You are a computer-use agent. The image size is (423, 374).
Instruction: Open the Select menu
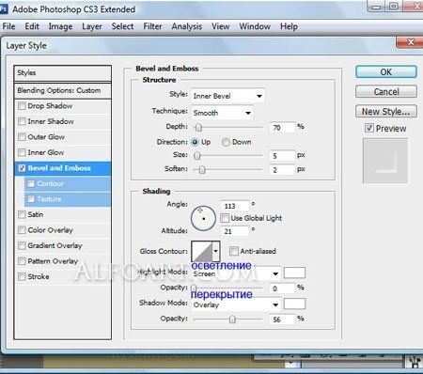pos(122,26)
